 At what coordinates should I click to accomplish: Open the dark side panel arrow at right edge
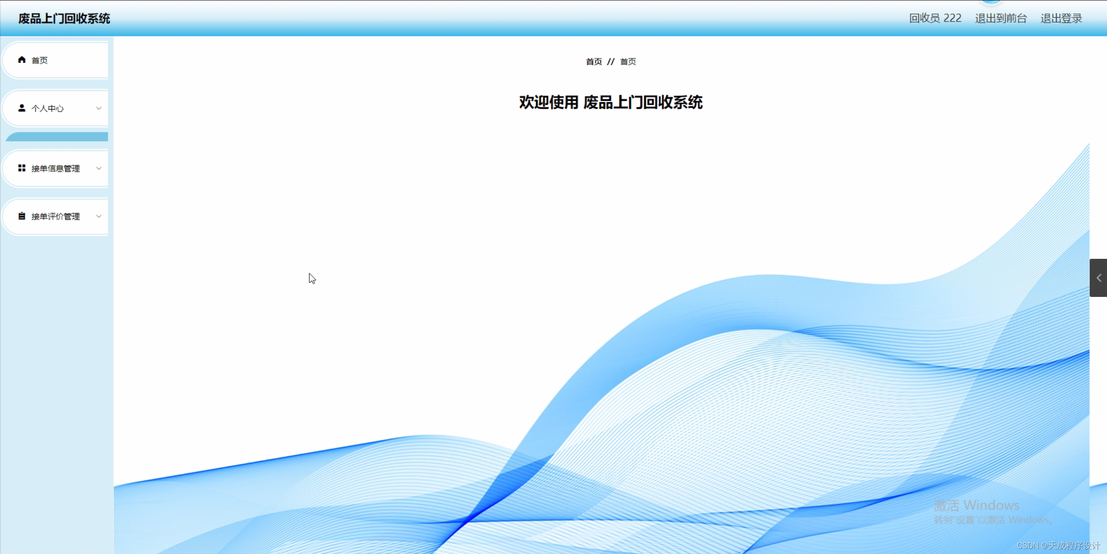point(1098,278)
